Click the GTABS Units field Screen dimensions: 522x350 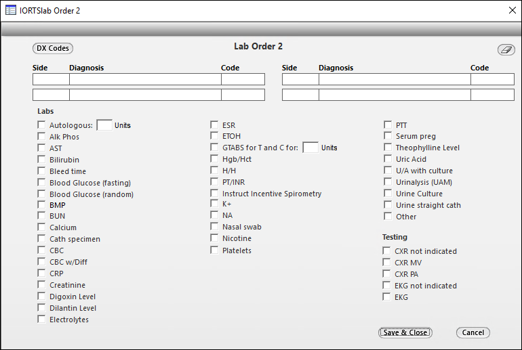pyautogui.click(x=310, y=148)
